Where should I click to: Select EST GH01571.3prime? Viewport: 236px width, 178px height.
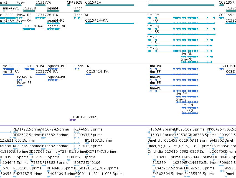click(x=68, y=160)
